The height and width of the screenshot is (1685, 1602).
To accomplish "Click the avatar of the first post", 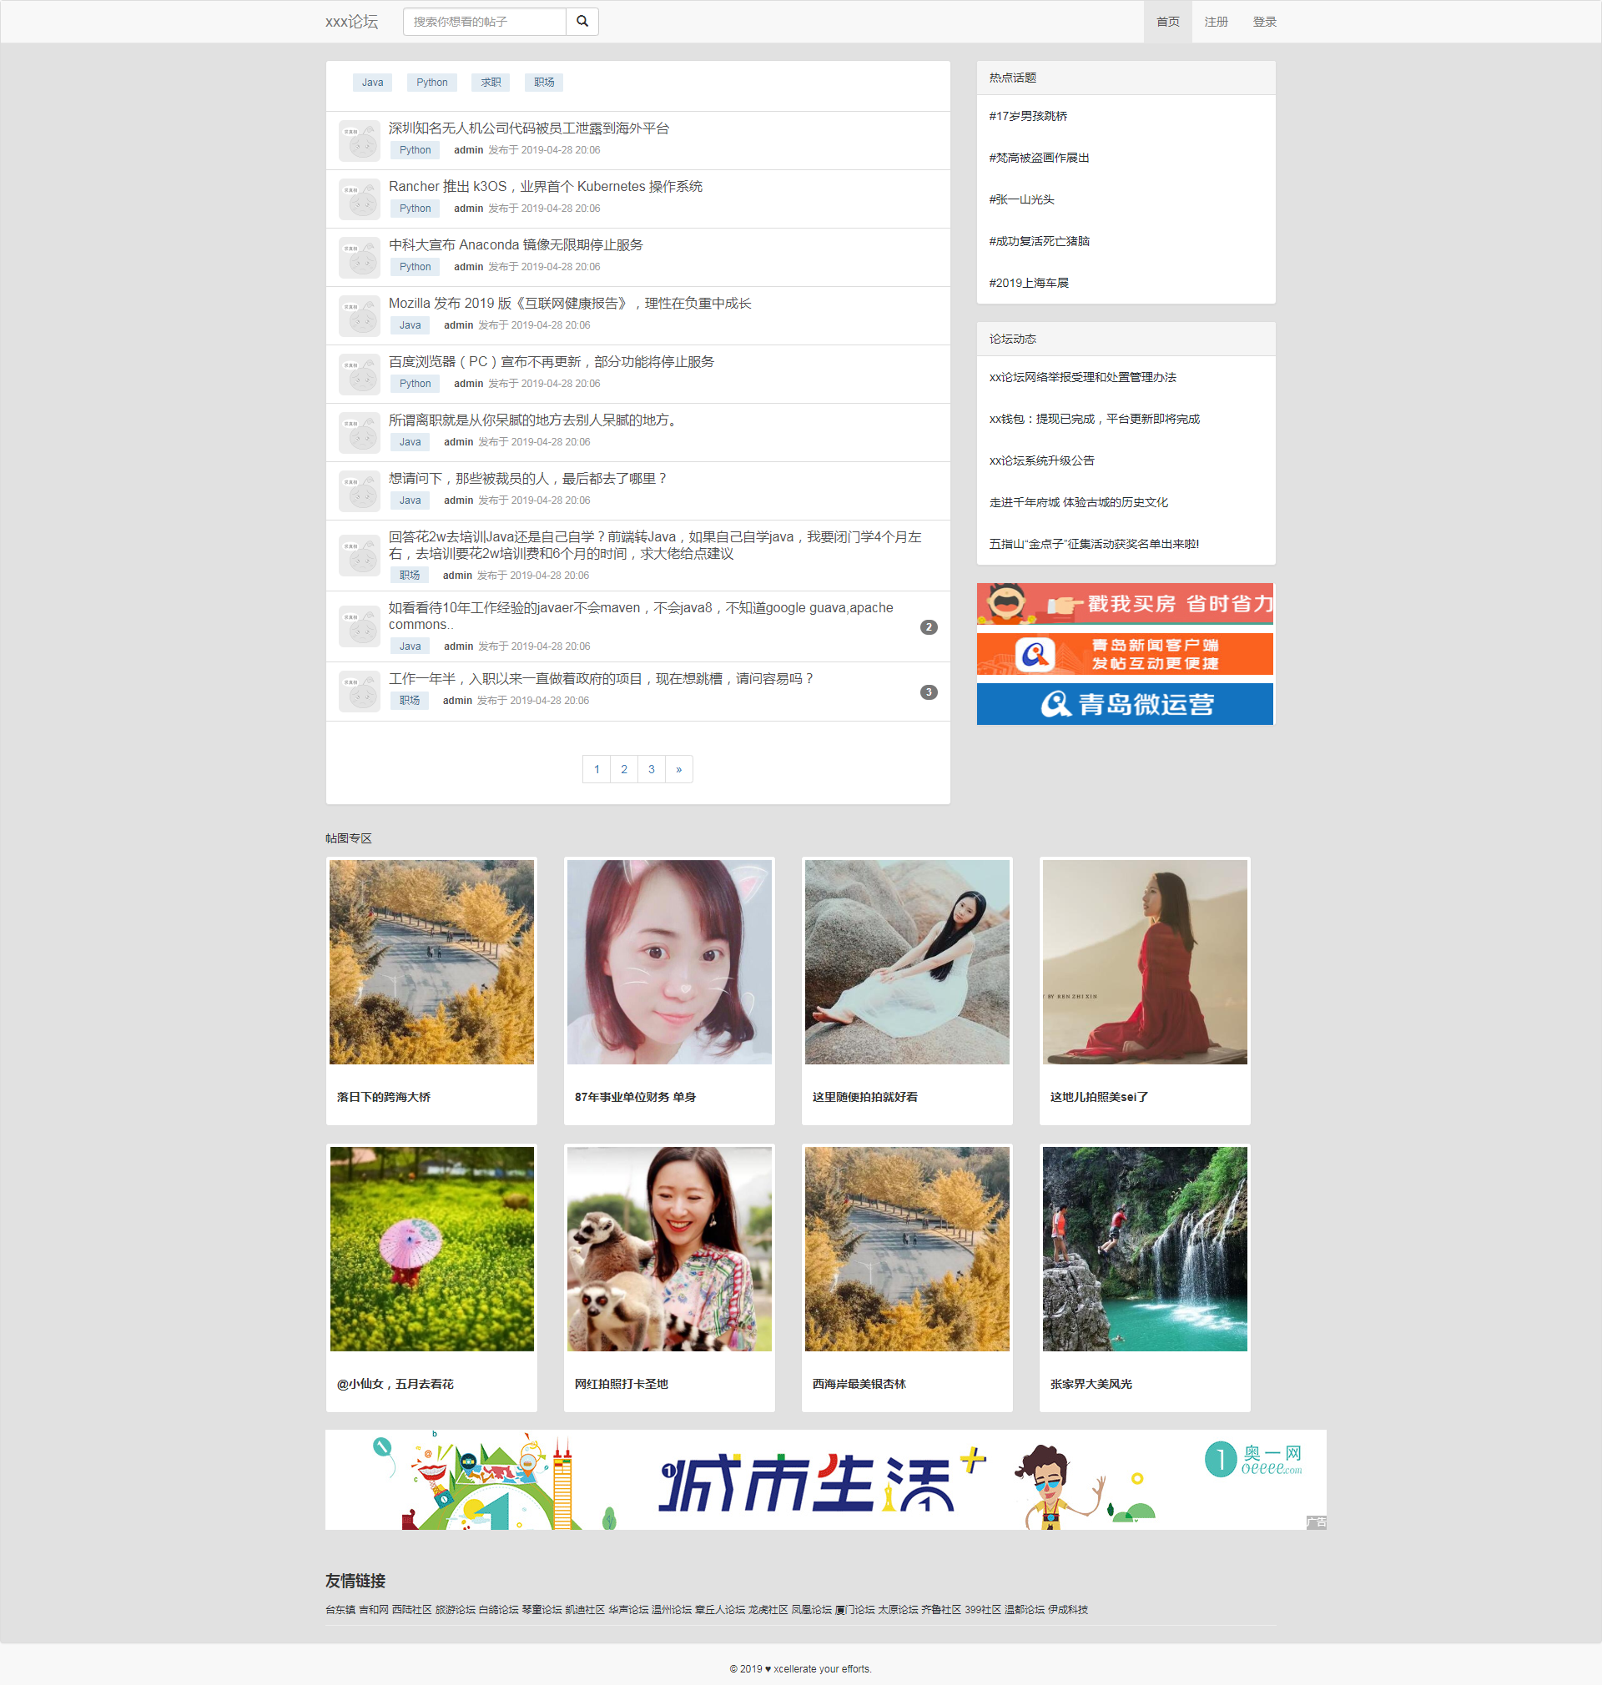I will tap(360, 140).
